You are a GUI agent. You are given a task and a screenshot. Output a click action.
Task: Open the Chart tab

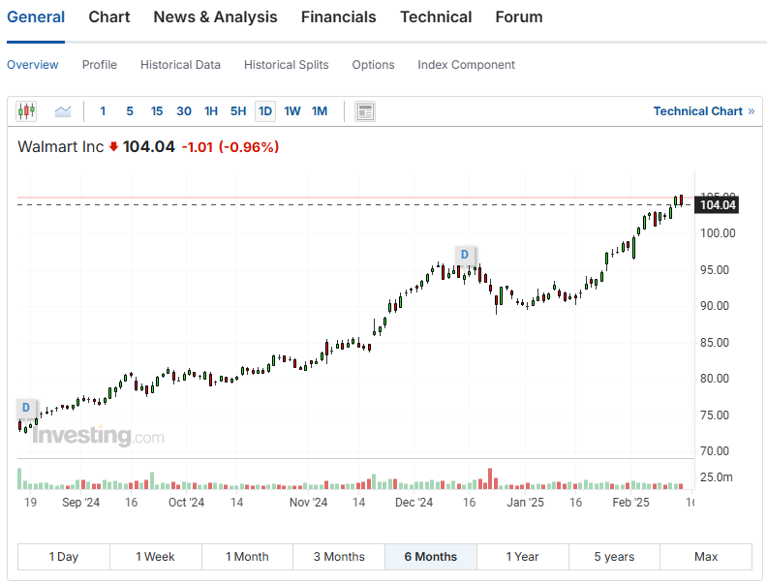pyautogui.click(x=109, y=17)
